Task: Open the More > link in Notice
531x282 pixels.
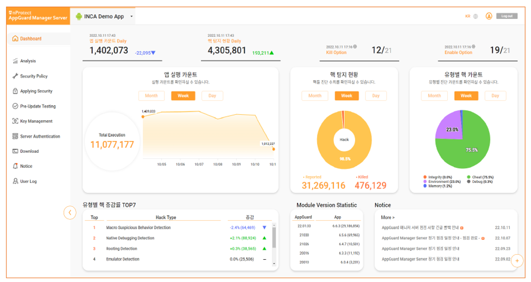Action: point(387,217)
